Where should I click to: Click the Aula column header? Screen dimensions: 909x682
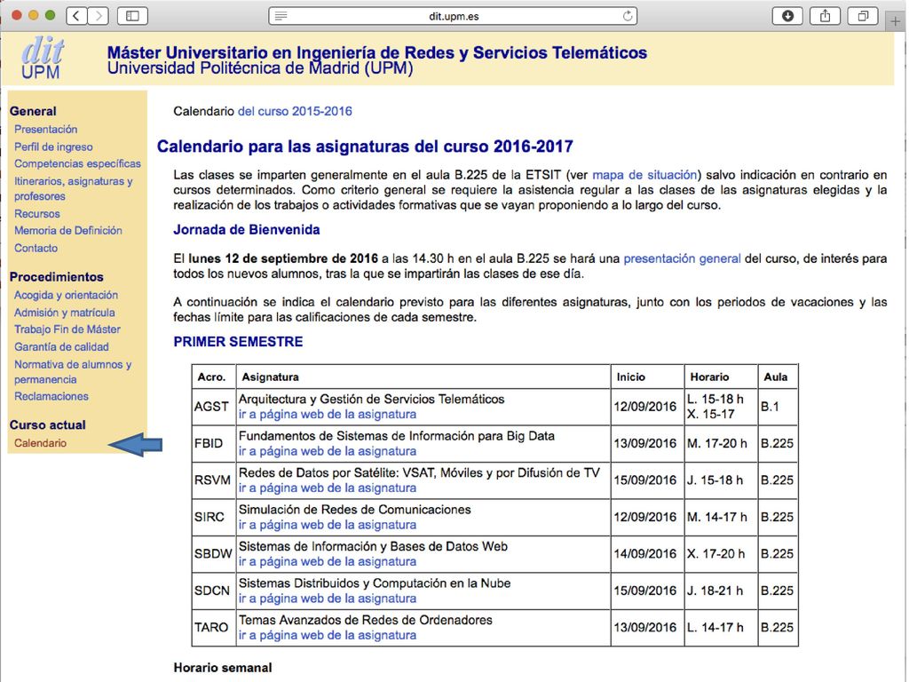point(776,377)
